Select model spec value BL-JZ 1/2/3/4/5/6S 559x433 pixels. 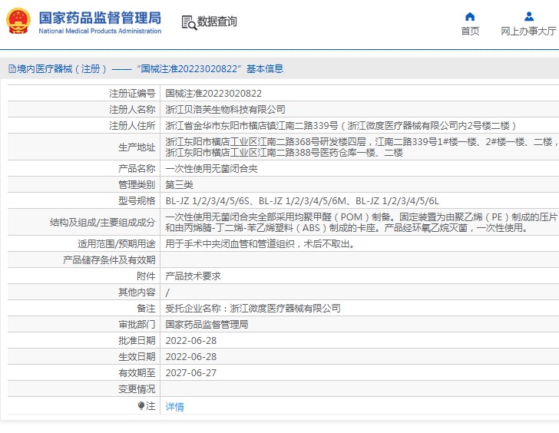tap(207, 201)
